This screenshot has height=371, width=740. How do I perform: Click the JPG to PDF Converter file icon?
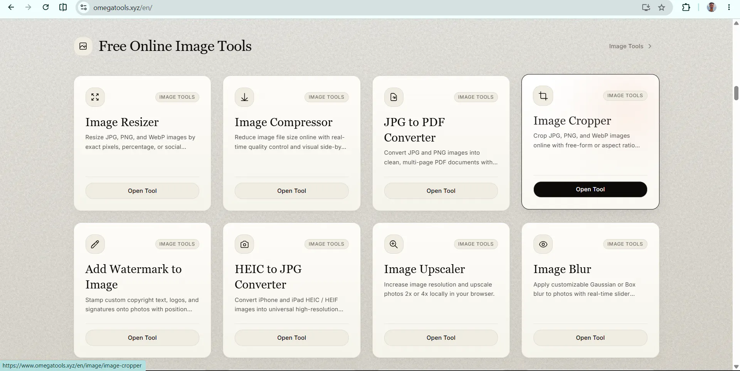click(x=394, y=97)
